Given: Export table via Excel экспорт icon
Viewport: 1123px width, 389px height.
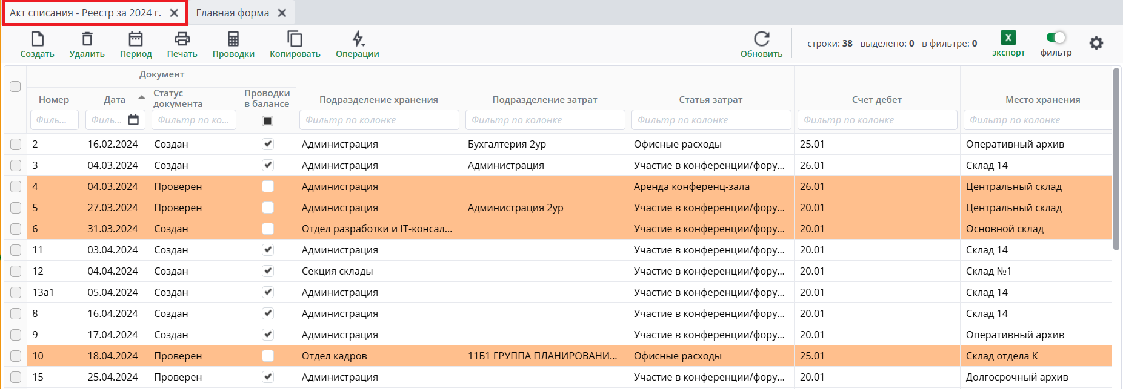Looking at the screenshot, I should click(x=1008, y=38).
